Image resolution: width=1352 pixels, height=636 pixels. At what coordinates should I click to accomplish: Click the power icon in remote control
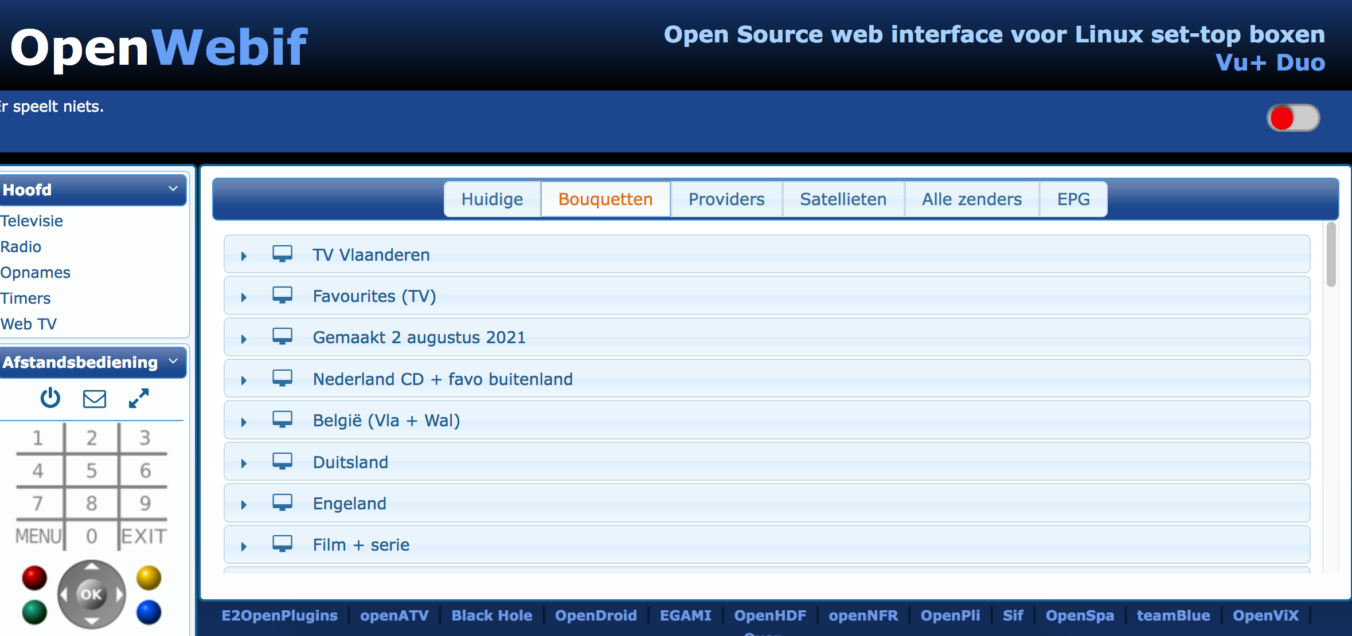point(50,398)
